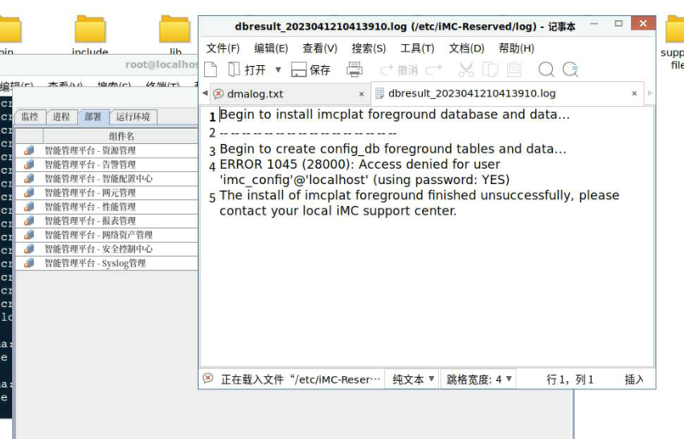
Task: Copy selection with the copy icon
Action: pos(490,69)
